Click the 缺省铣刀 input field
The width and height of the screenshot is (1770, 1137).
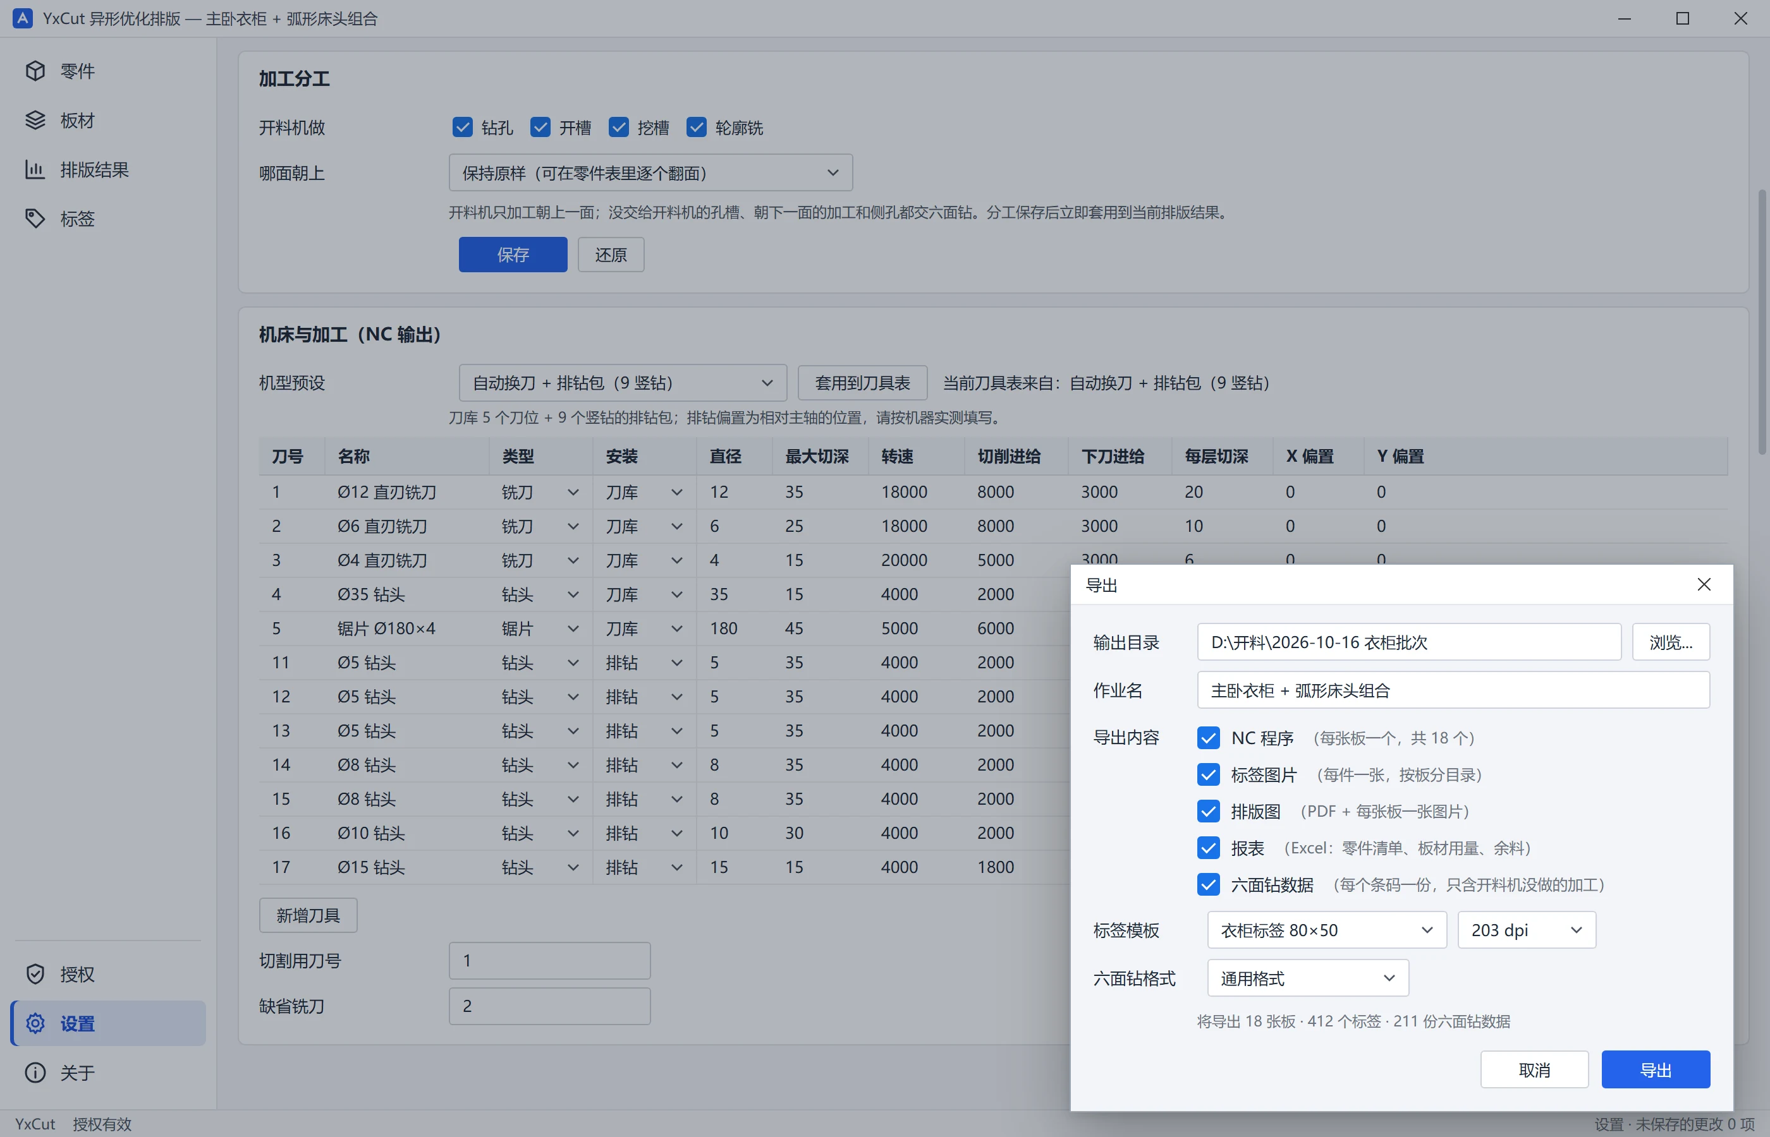[549, 1006]
